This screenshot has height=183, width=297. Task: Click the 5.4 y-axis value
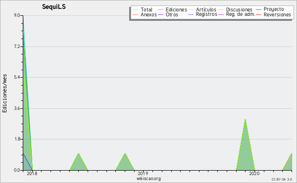point(17,77)
